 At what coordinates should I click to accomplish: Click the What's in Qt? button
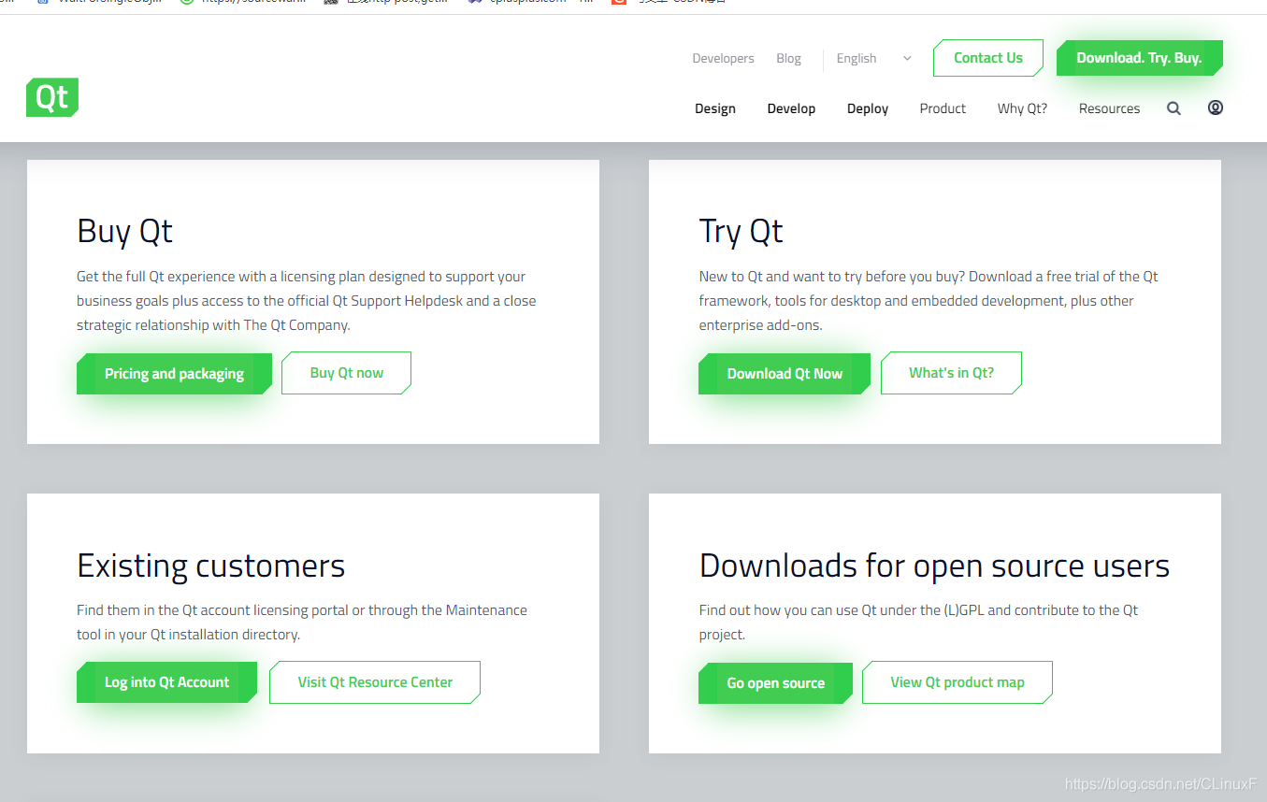(x=951, y=373)
